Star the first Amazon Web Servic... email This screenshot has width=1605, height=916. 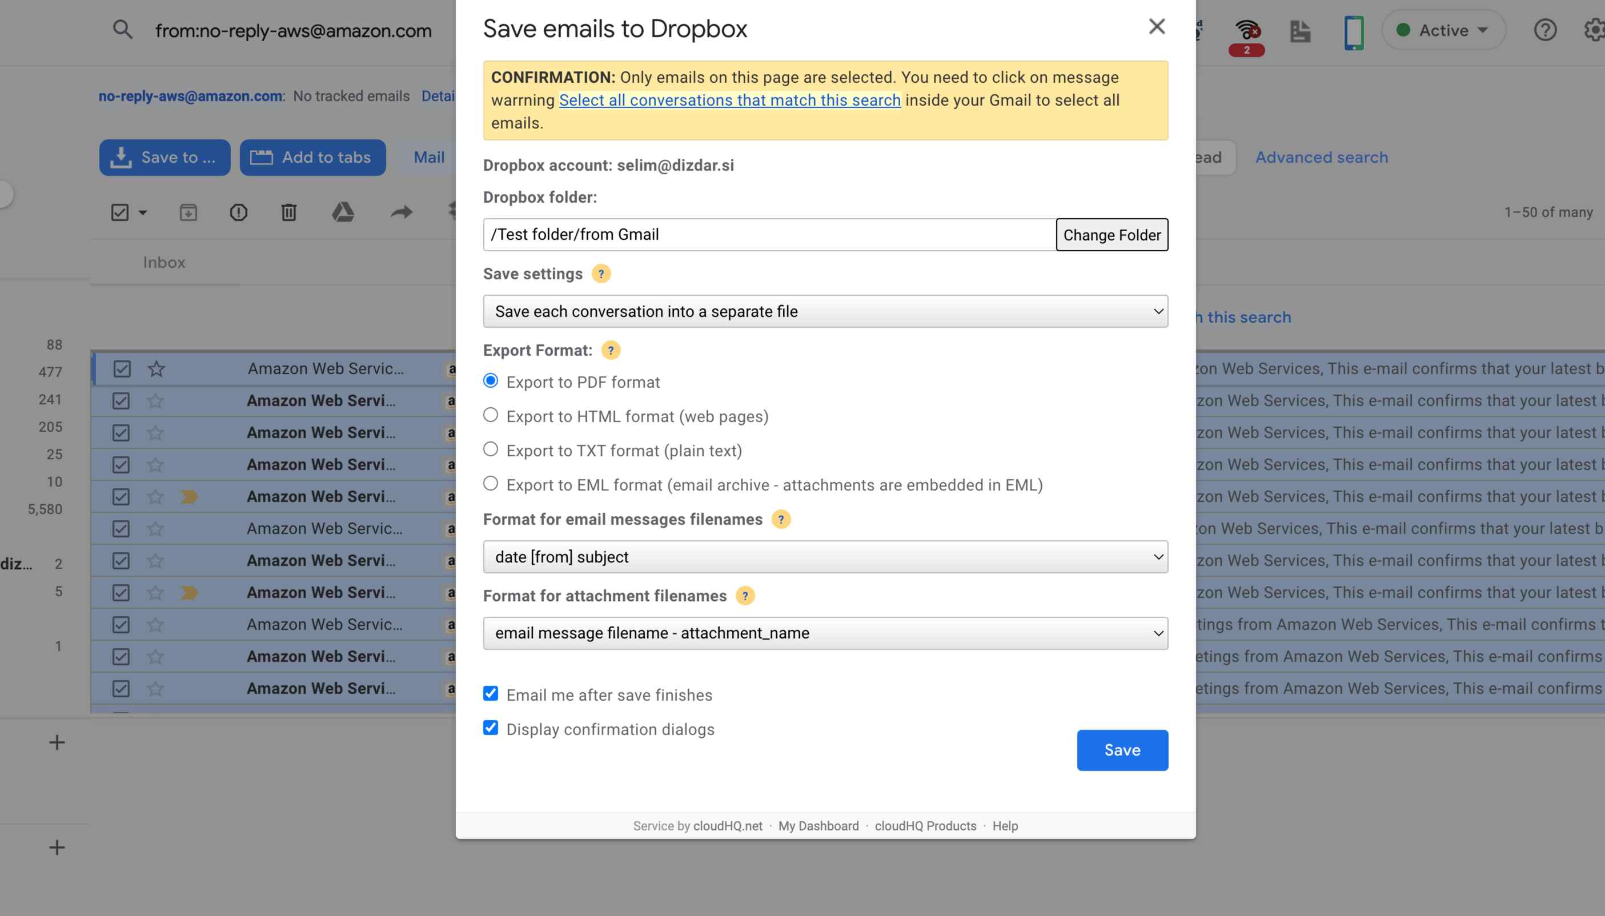(156, 369)
